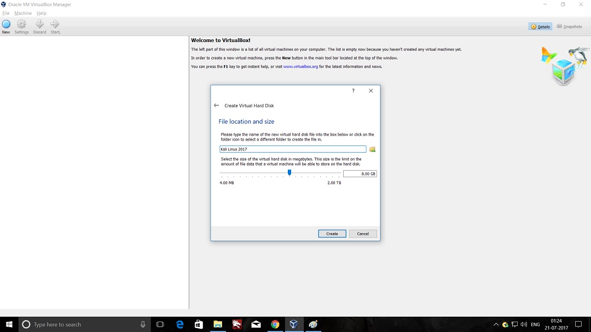Viewport: 591px width, 332px height.
Task: Click the dialog's question mark help icon
Action: (x=353, y=91)
